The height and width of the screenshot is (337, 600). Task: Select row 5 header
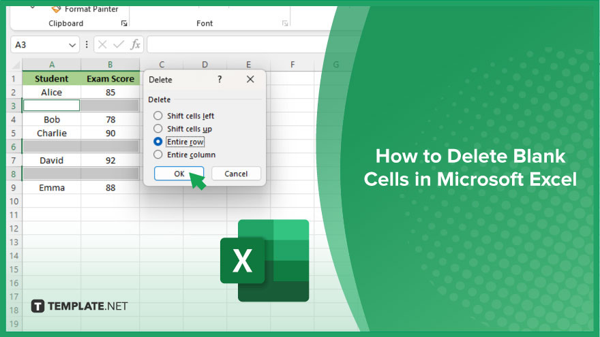[14, 133]
